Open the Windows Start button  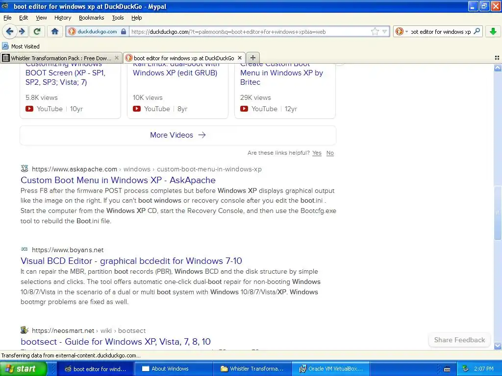[23, 369]
